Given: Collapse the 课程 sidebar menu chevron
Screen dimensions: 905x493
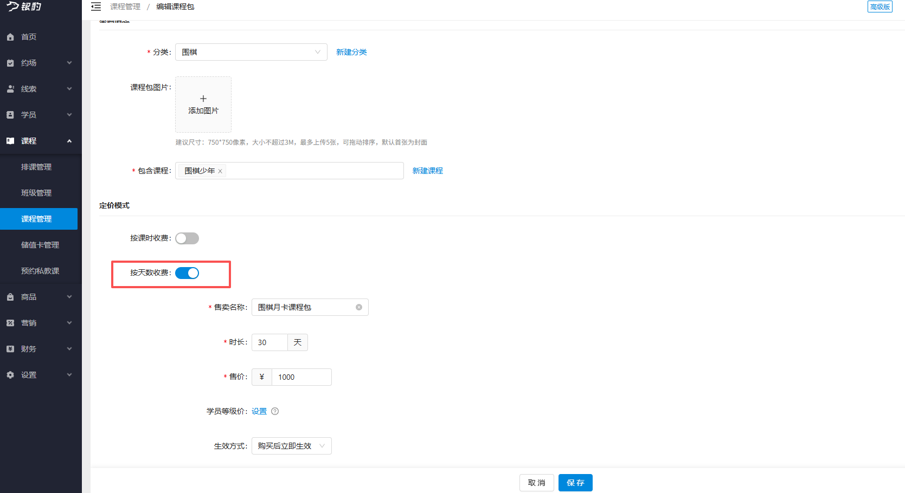Looking at the screenshot, I should 69,140.
